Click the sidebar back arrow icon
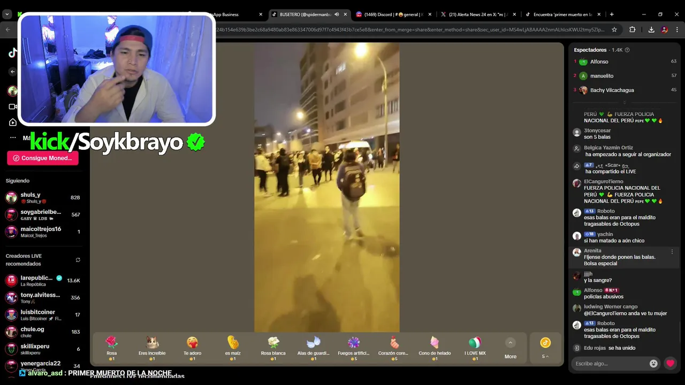This screenshot has width=685, height=385. click(x=13, y=72)
